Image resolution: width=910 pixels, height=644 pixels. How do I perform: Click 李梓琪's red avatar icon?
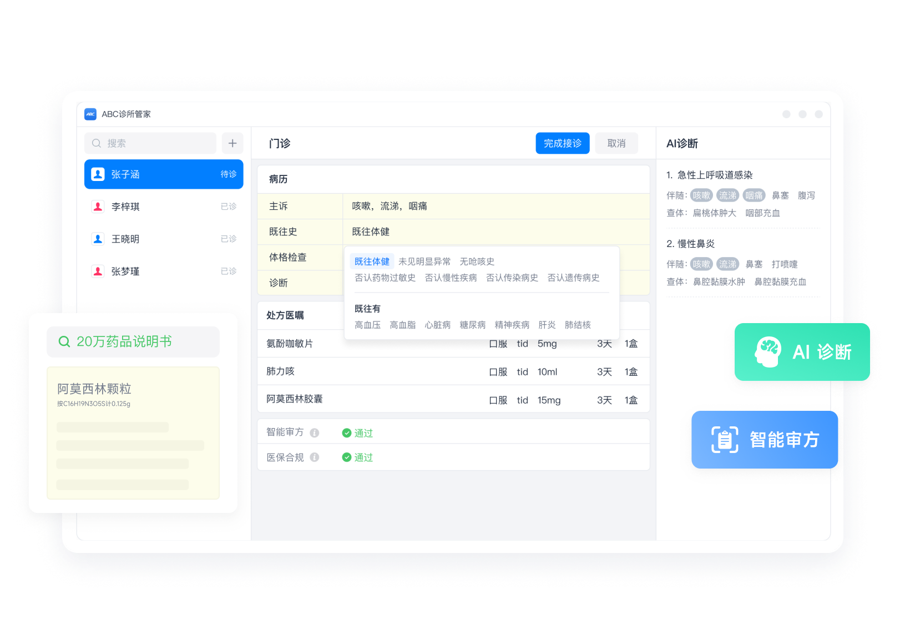pyautogui.click(x=98, y=207)
